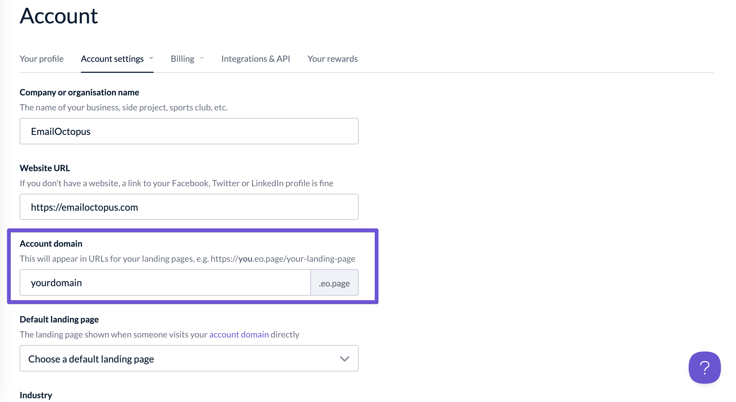Screen dimensions: 736x402
Task: Select the Account settings tab label
Action: [x=112, y=59]
